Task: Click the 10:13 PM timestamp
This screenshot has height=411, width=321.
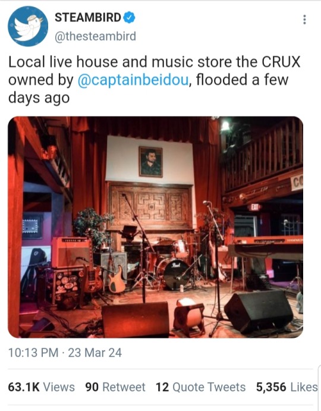Action: [x=33, y=353]
